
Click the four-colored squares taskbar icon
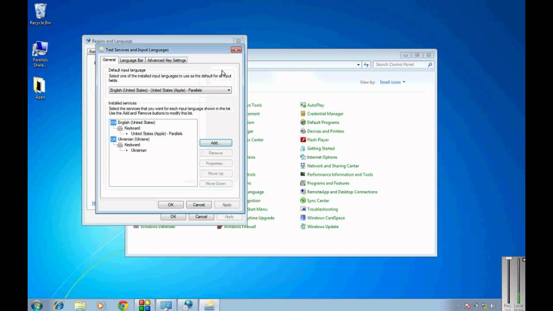(x=144, y=305)
